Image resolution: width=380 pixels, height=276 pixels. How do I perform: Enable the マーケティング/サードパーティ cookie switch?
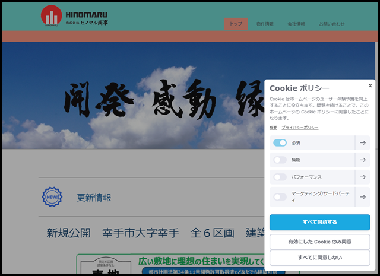point(280,197)
